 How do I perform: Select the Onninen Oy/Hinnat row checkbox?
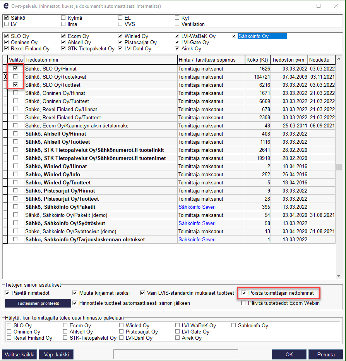pos(15,93)
